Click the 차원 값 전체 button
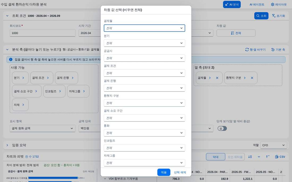 click(236, 33)
